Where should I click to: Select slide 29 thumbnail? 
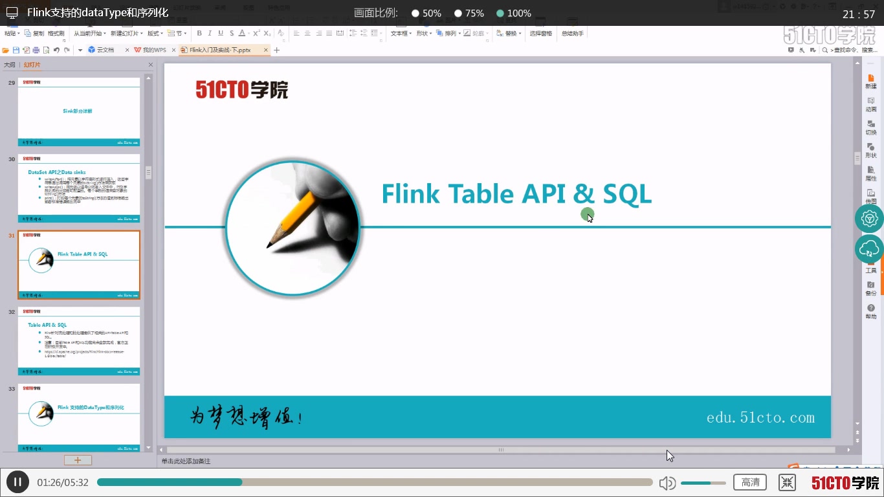click(x=79, y=112)
